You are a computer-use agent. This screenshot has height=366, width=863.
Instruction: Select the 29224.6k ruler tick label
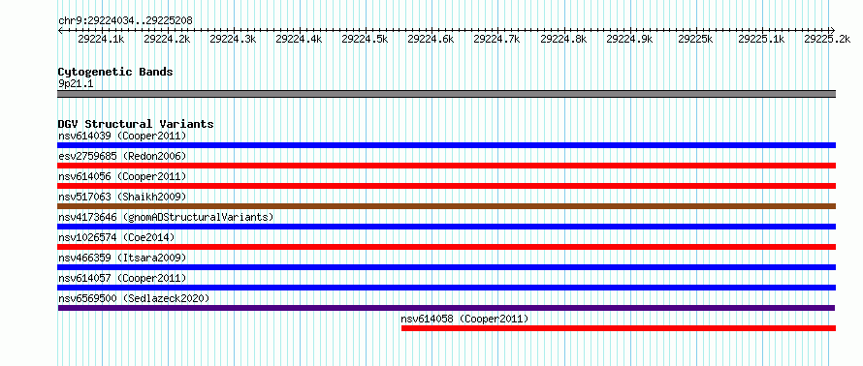pyautogui.click(x=431, y=39)
